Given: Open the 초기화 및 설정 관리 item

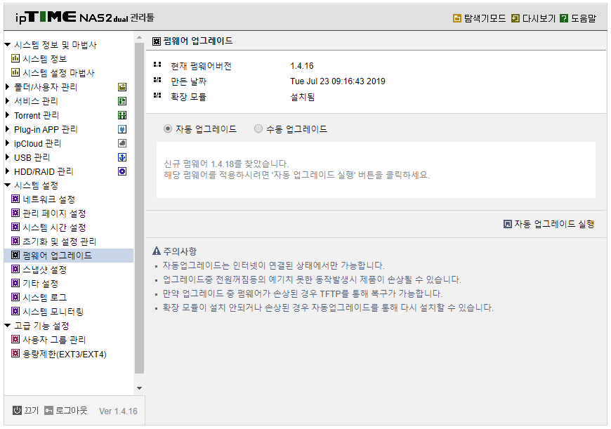Looking at the screenshot, I should pos(59,242).
